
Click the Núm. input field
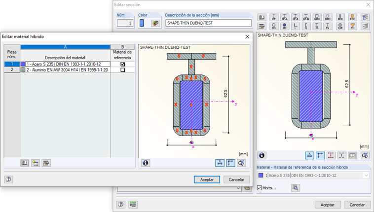[x=125, y=23]
